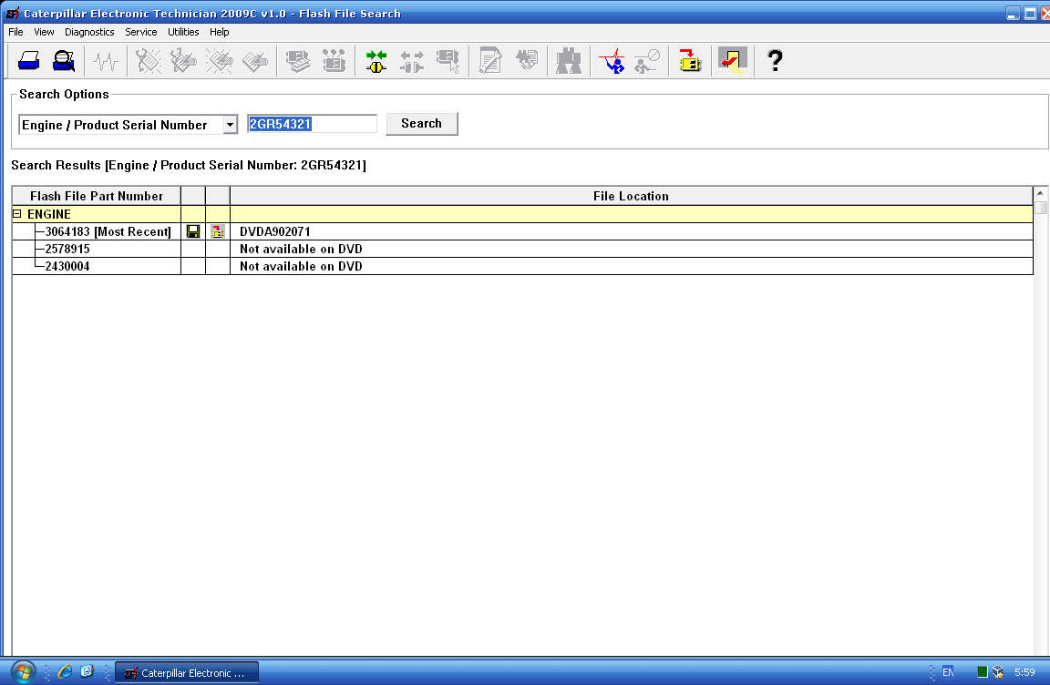1050x685 pixels.
Task: Click the red-blue graph toolbar icon
Action: tap(612, 61)
